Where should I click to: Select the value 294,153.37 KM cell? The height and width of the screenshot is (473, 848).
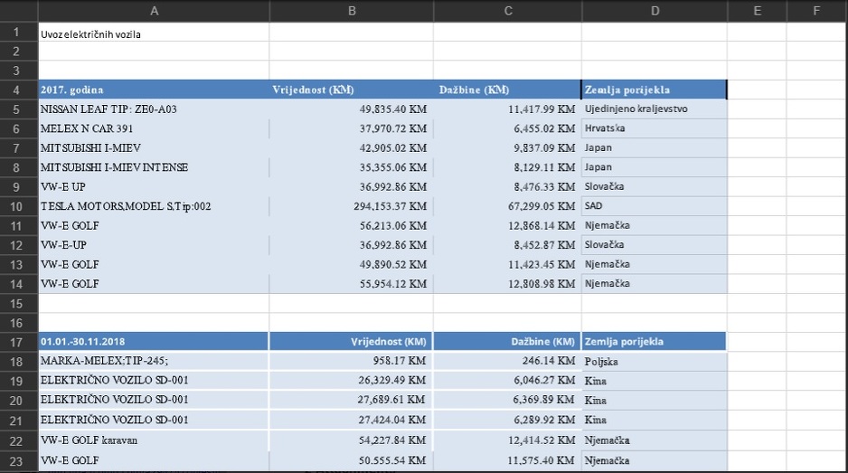351,206
